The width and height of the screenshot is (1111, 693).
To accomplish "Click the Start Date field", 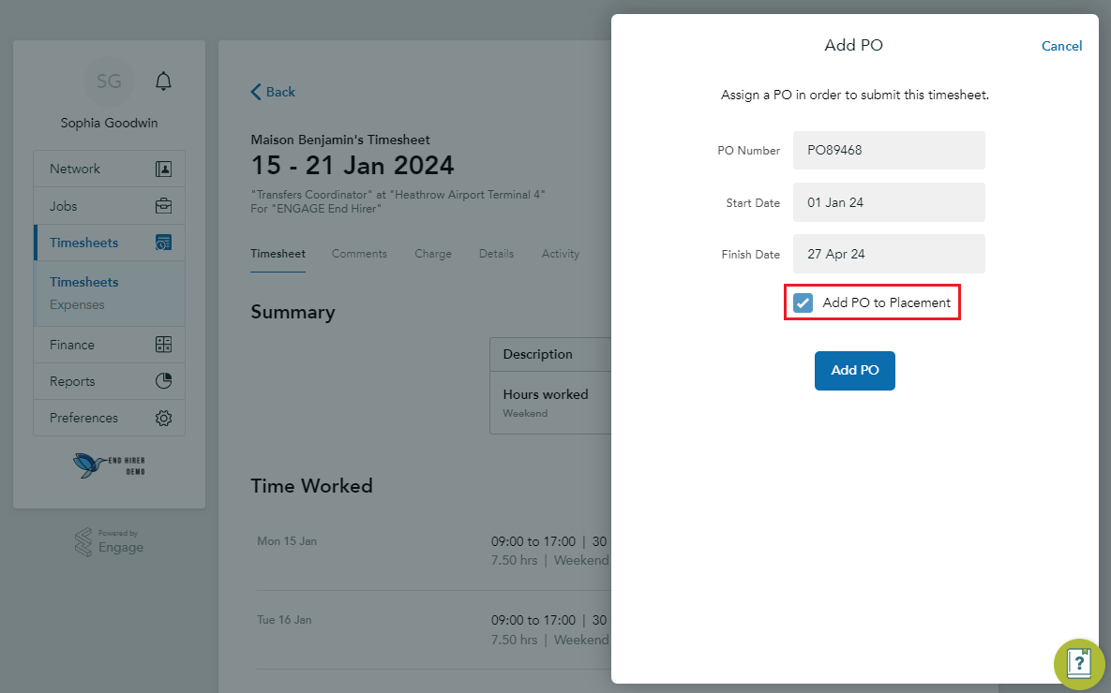I will point(889,202).
